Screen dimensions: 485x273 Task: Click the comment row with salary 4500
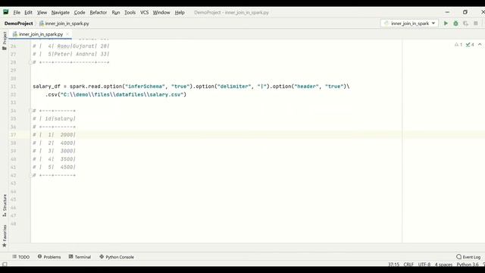[54, 167]
